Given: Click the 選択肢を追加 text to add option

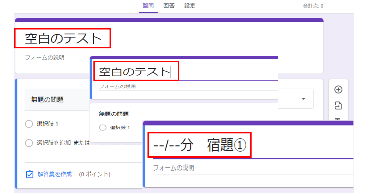Looking at the screenshot, I should 53,143.
